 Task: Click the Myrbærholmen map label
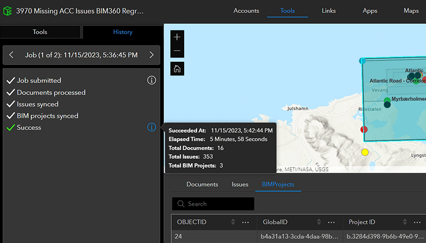408,99
